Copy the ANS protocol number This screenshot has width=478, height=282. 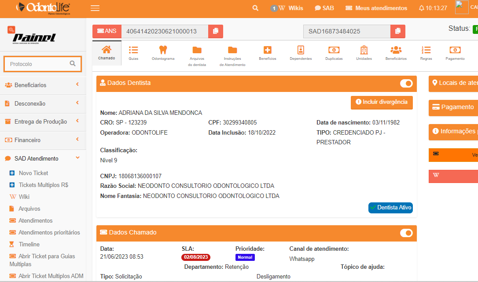point(216,31)
